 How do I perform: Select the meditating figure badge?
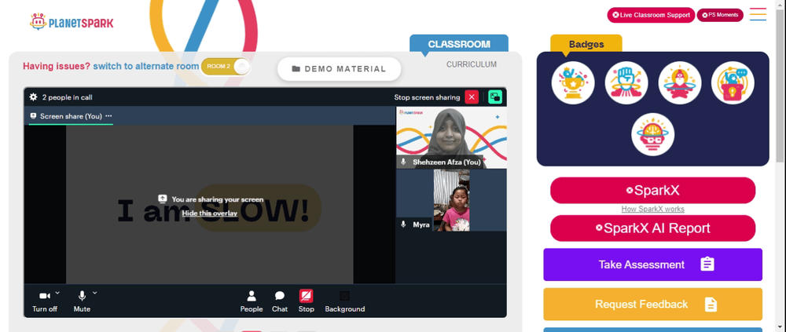(680, 83)
